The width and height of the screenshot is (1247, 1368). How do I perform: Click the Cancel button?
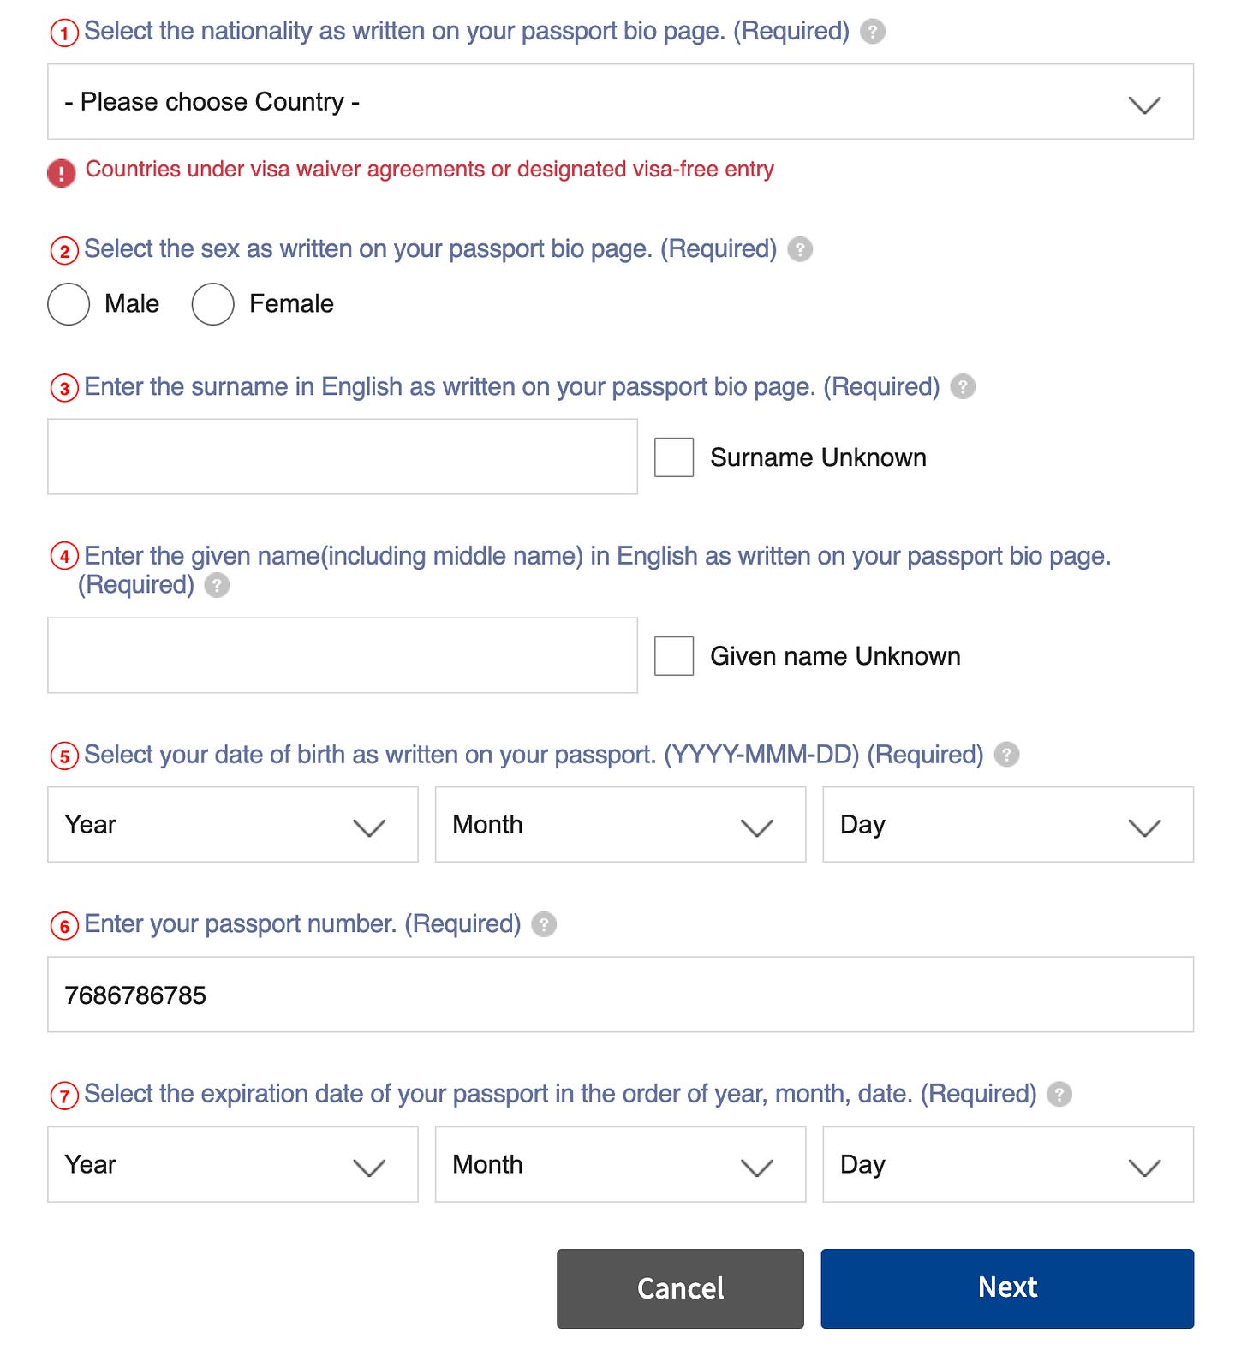tap(680, 1287)
